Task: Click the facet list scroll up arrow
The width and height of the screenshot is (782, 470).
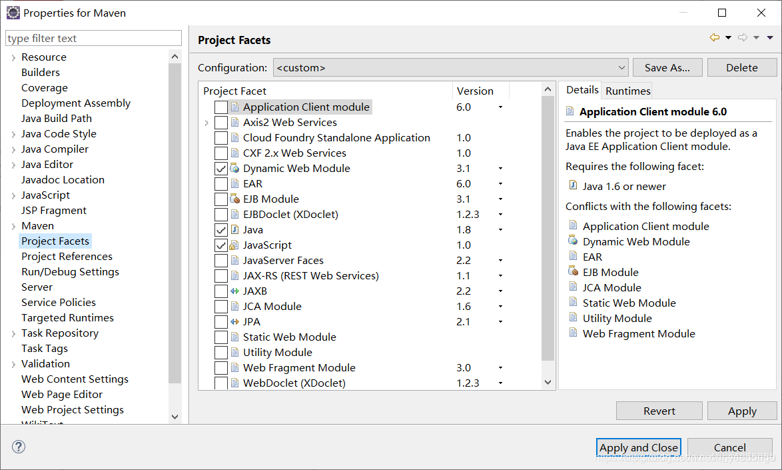Action: click(x=548, y=89)
